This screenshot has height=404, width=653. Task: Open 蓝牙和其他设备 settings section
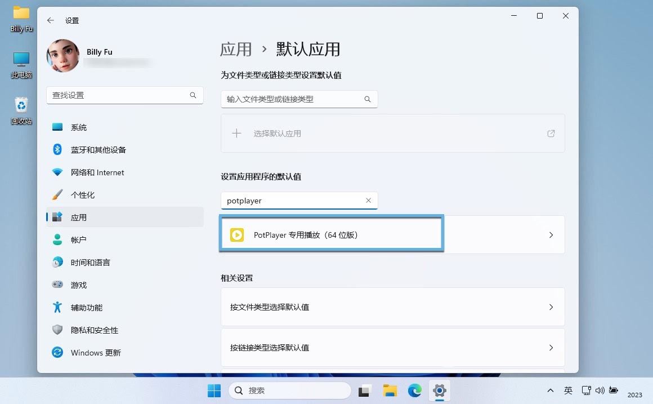click(x=98, y=150)
